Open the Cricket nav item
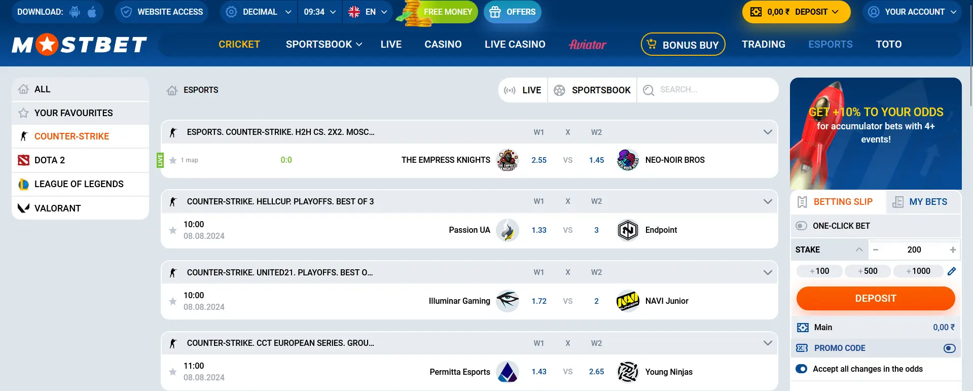This screenshot has height=391, width=973. pos(239,45)
